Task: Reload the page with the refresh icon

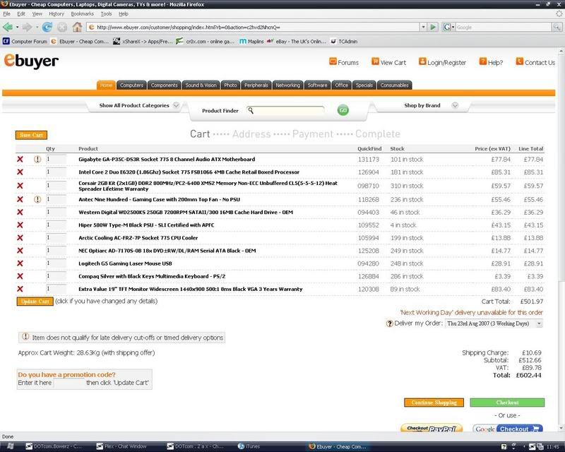Action: 47,27
